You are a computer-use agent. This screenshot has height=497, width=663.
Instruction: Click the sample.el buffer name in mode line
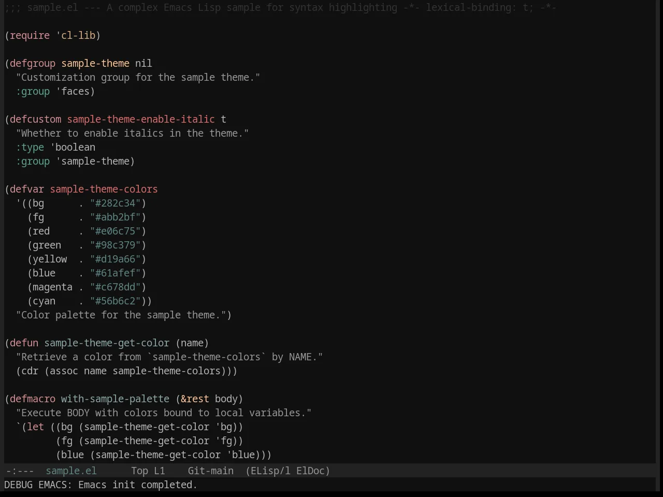coord(71,471)
